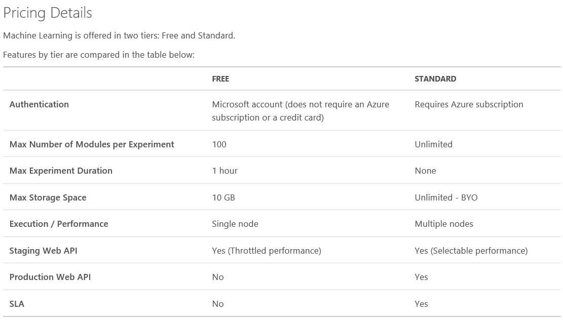563x321 pixels.
Task: Click the 'Requires Azure subscription' cell
Action: [469, 104]
